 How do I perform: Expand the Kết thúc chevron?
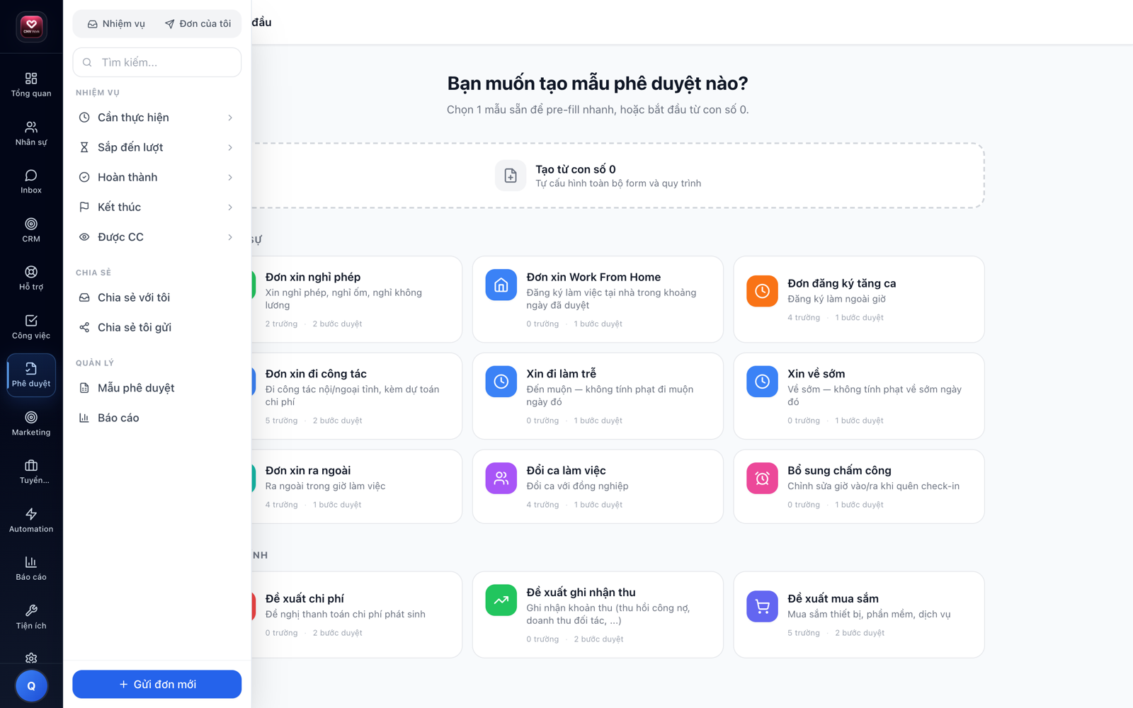pos(230,207)
